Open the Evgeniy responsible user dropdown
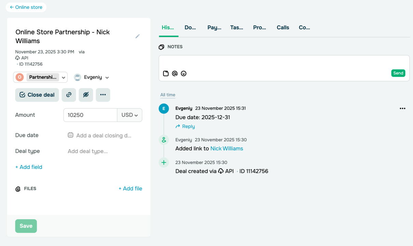 (108, 77)
